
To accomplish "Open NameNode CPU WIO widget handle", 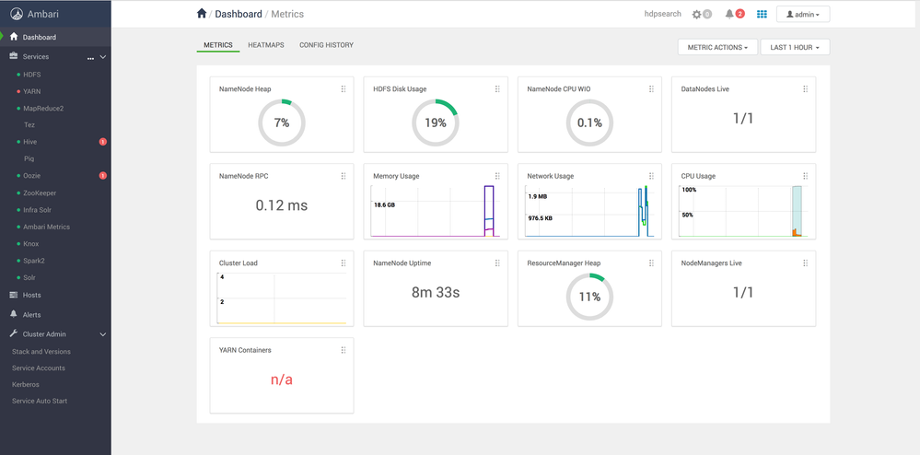I will coord(651,88).
